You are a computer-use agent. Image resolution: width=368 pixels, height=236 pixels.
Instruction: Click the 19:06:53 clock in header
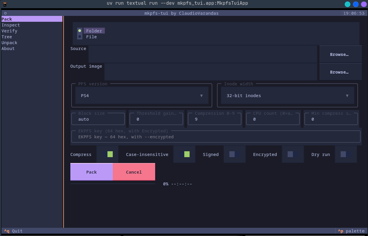coord(354,13)
